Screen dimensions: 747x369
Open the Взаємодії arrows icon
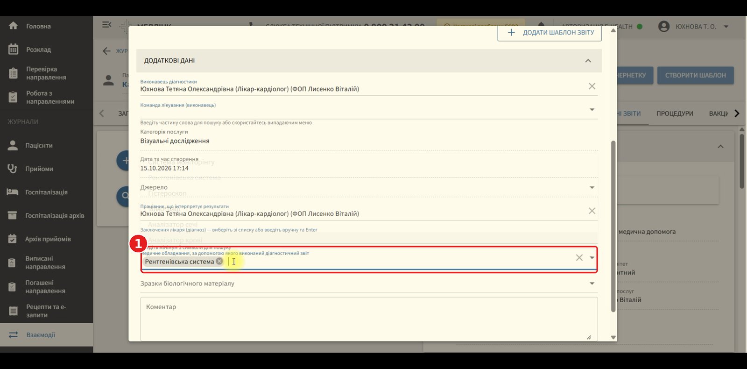click(x=13, y=335)
